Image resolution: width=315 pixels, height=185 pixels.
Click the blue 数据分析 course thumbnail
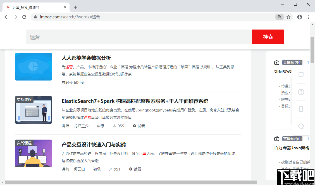click(33, 67)
